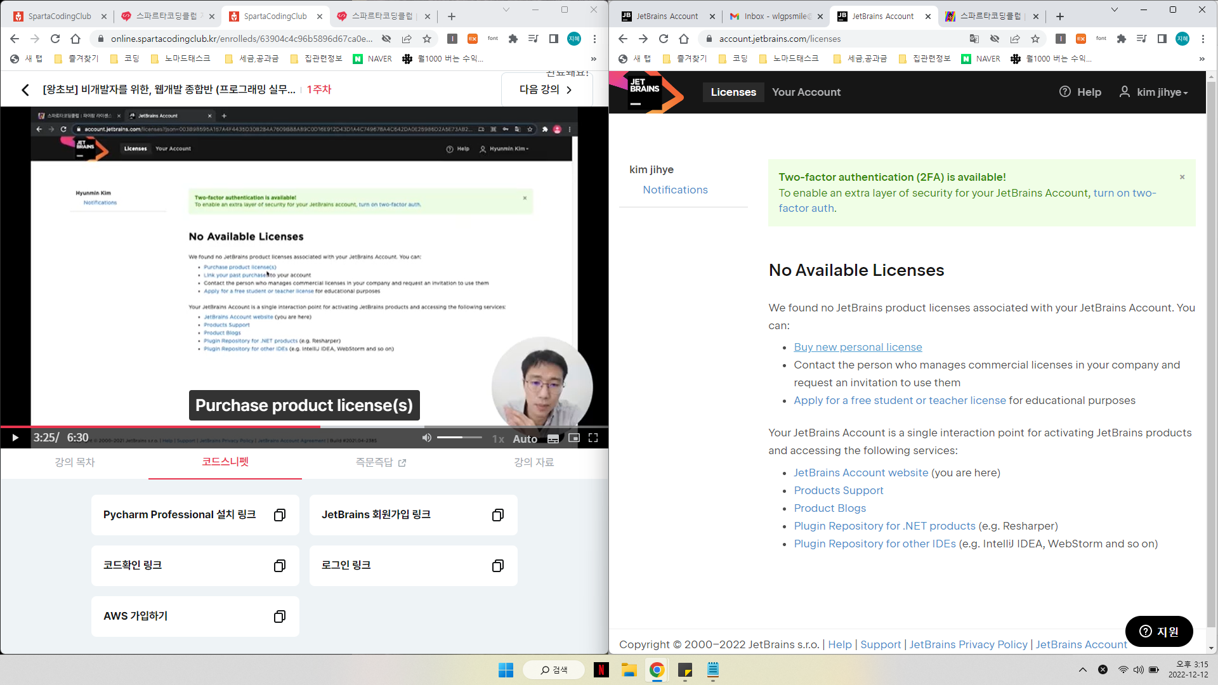Apply for a free student license
The width and height of the screenshot is (1218, 685).
point(900,400)
